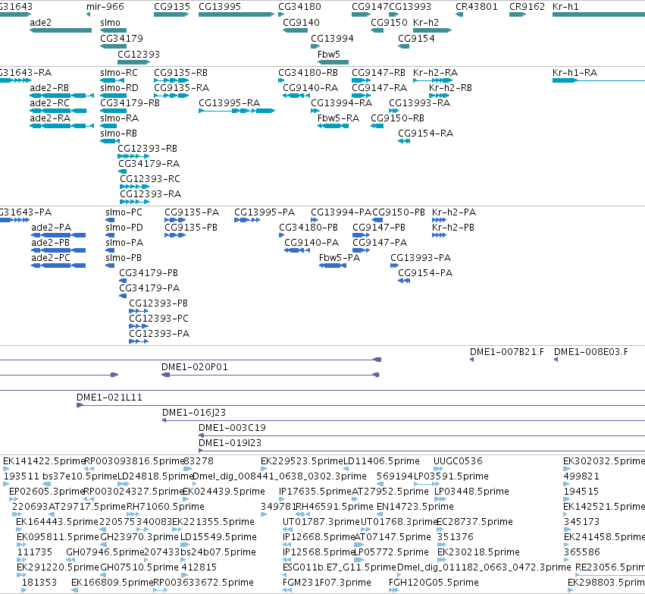Select transcript CG12393-RB
This screenshot has height=594, width=645.
tap(147, 148)
